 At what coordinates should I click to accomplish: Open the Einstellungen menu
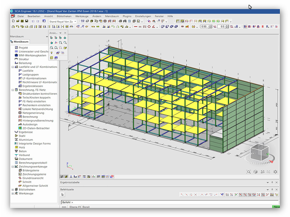coord(143,16)
